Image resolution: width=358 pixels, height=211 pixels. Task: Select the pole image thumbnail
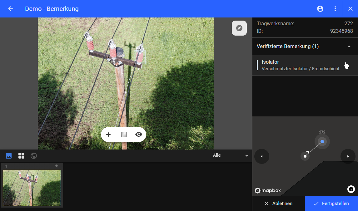click(32, 188)
